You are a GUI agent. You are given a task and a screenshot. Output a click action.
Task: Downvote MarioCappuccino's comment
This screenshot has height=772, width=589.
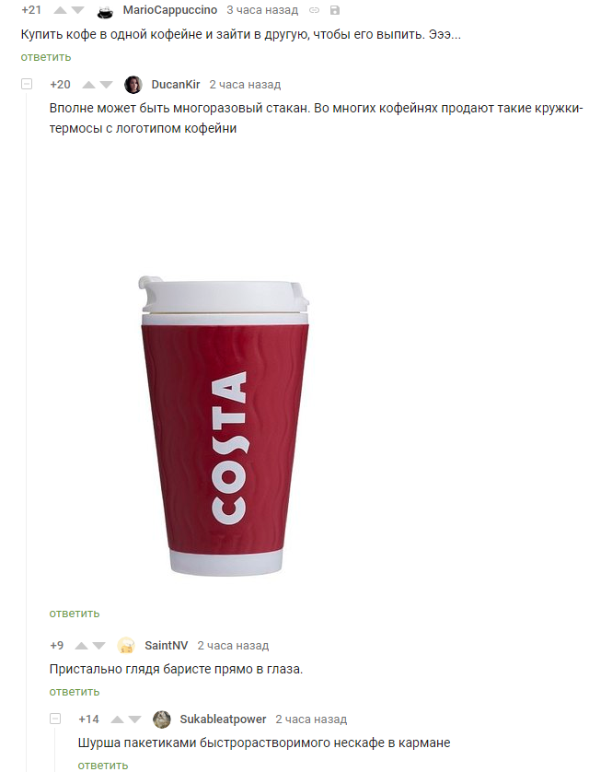(77, 10)
